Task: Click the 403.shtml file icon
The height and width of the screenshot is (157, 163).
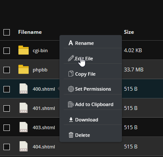Action: pos(24,127)
